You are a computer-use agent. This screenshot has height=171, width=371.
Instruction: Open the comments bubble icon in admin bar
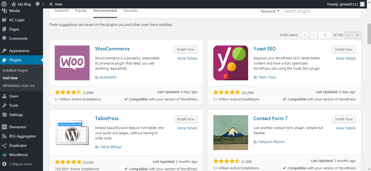pos(38,4)
